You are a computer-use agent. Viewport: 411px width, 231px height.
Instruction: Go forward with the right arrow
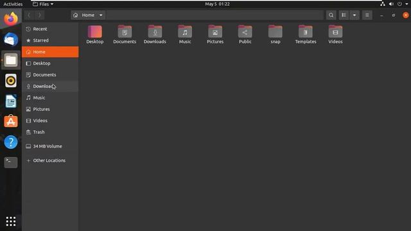pyautogui.click(x=39, y=15)
